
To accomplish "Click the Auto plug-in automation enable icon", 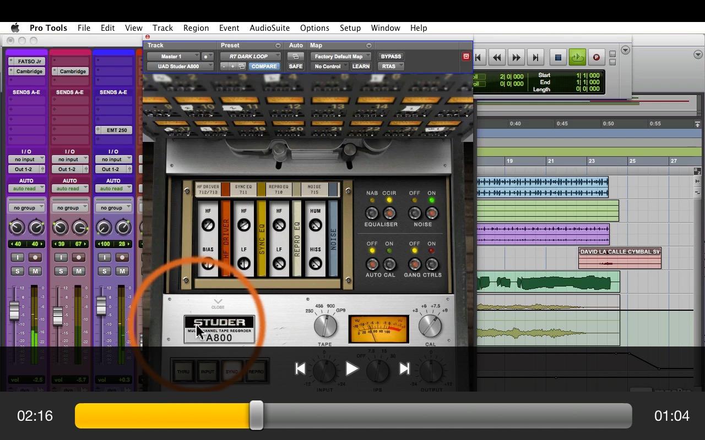I will [x=295, y=57].
